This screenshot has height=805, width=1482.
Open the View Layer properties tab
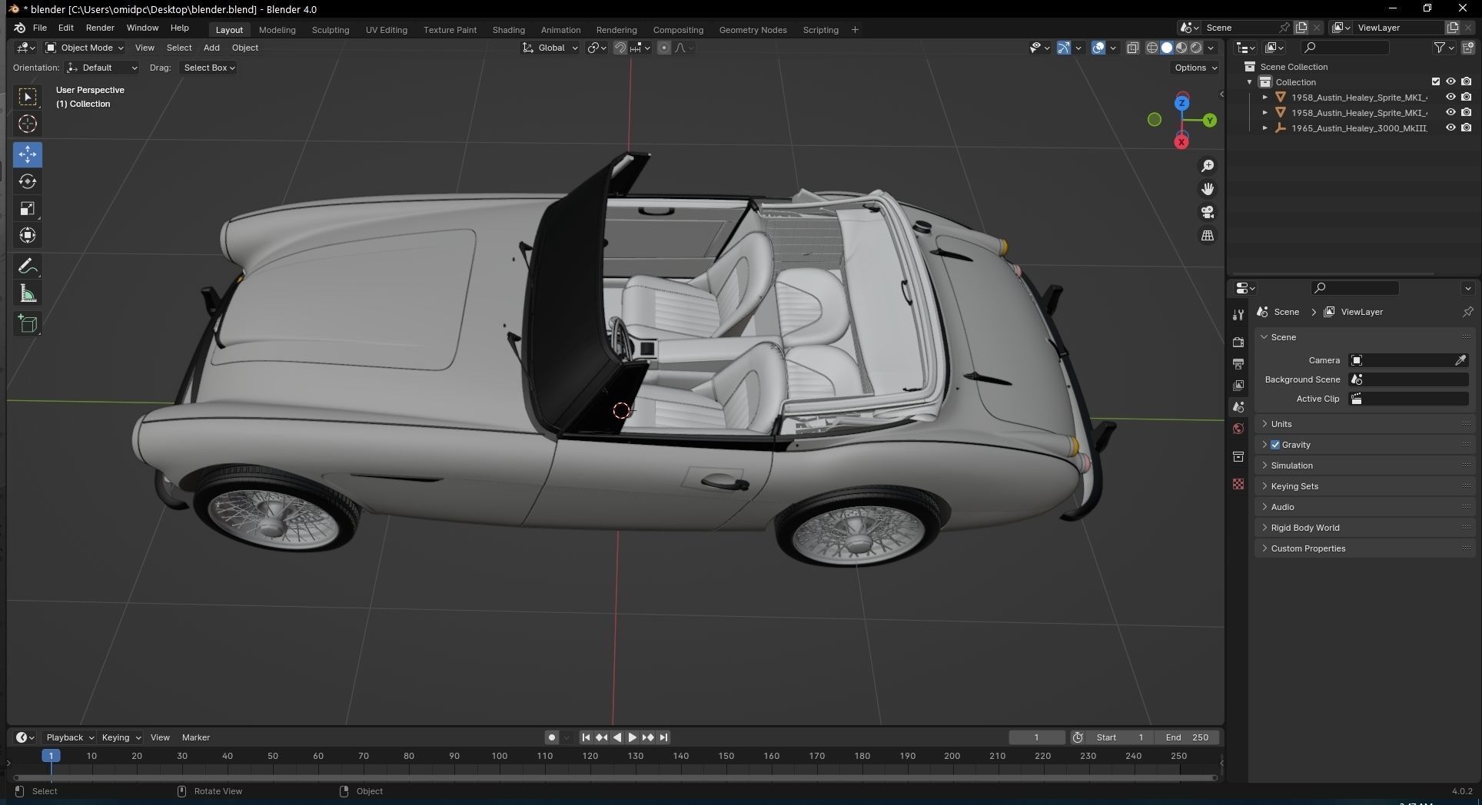pos(1238,385)
